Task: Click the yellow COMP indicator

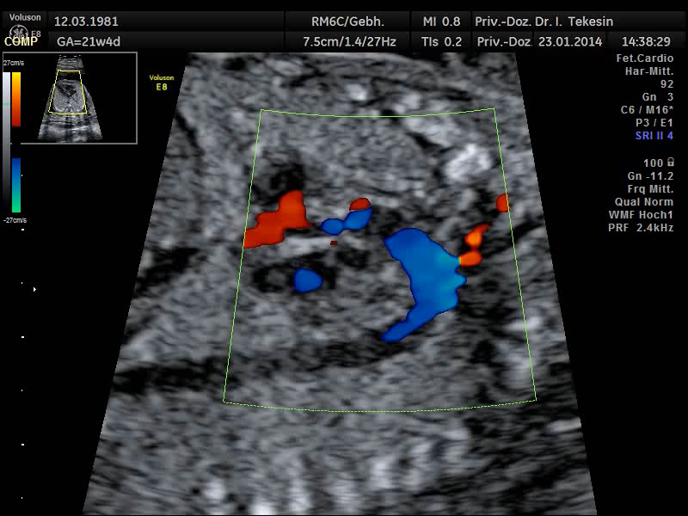Action: (21, 41)
